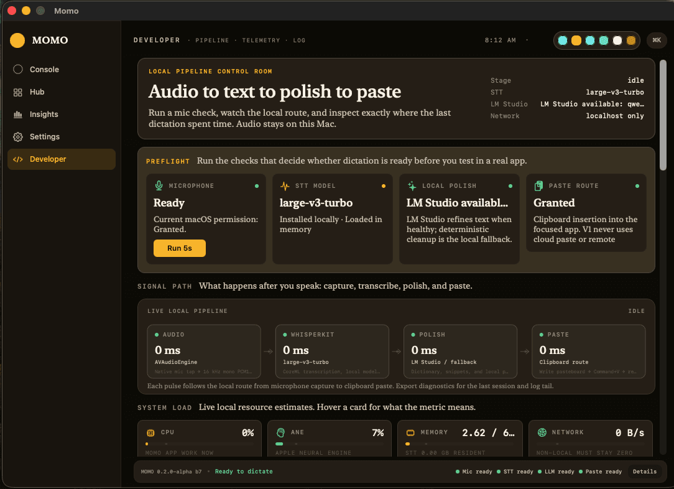Image resolution: width=674 pixels, height=489 pixels.
Task: Jump to TELEMETRY section in header
Action: coord(261,40)
